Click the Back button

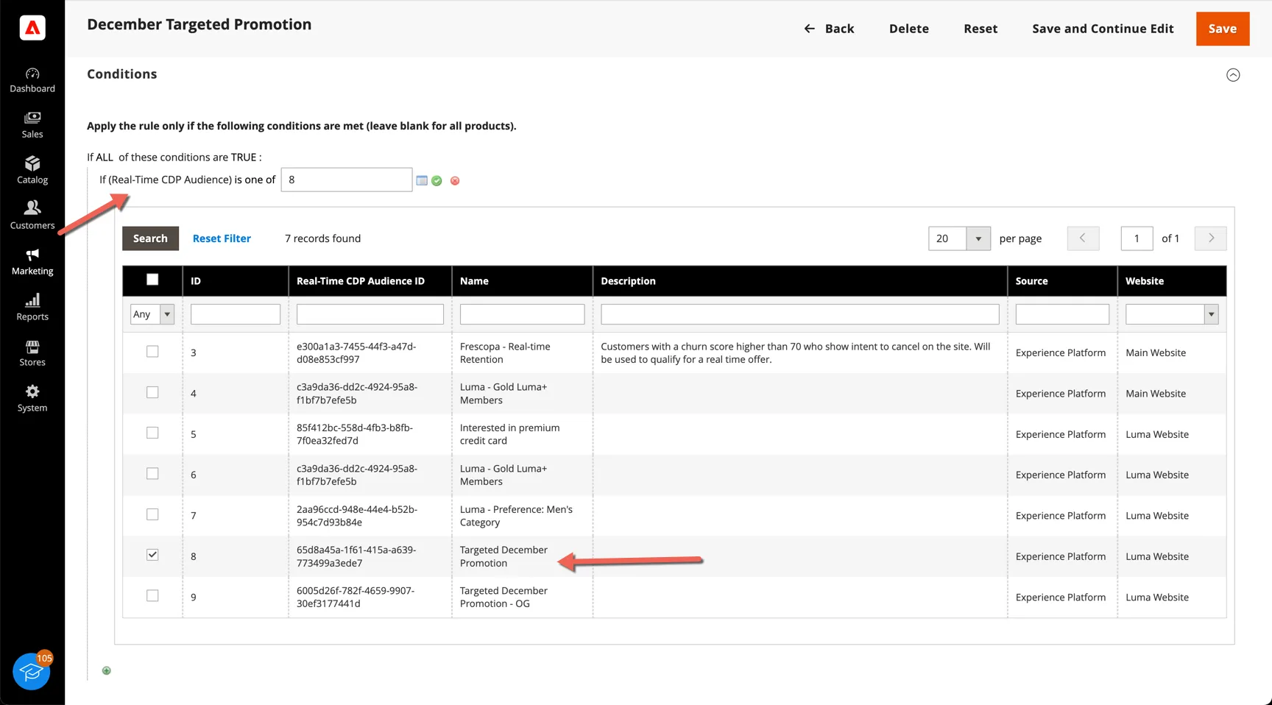tap(829, 29)
